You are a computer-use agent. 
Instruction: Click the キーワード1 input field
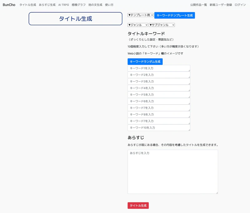159,68
